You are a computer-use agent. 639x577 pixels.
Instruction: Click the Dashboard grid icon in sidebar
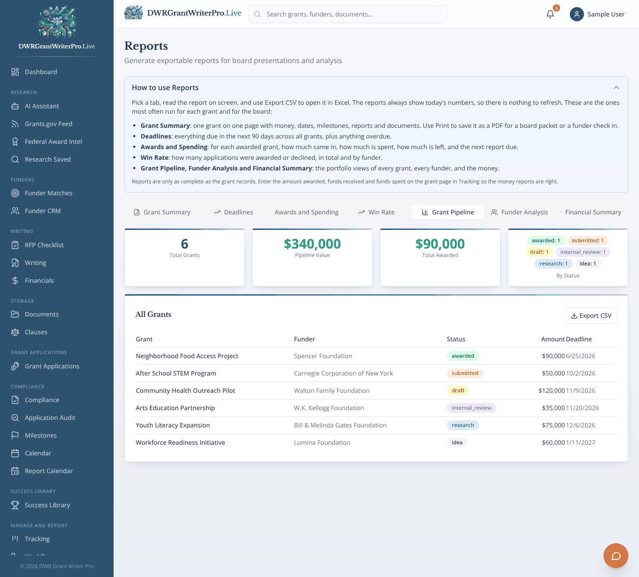click(x=15, y=72)
